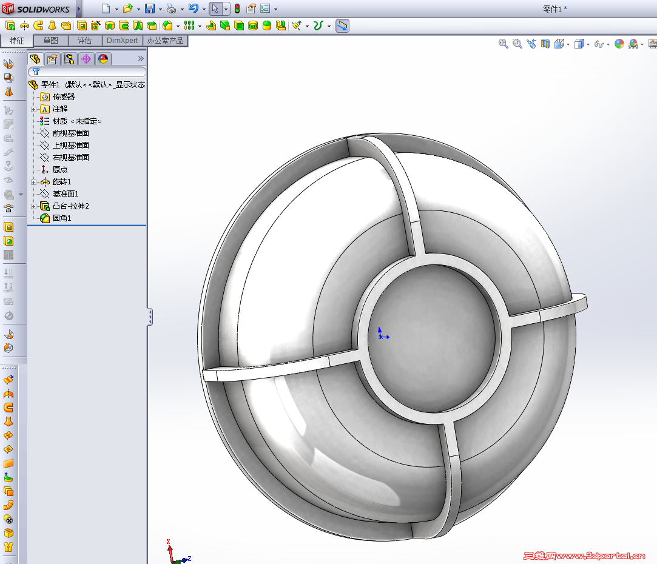Expand 注解 tree node
This screenshot has height=564, width=657.
click(33, 109)
